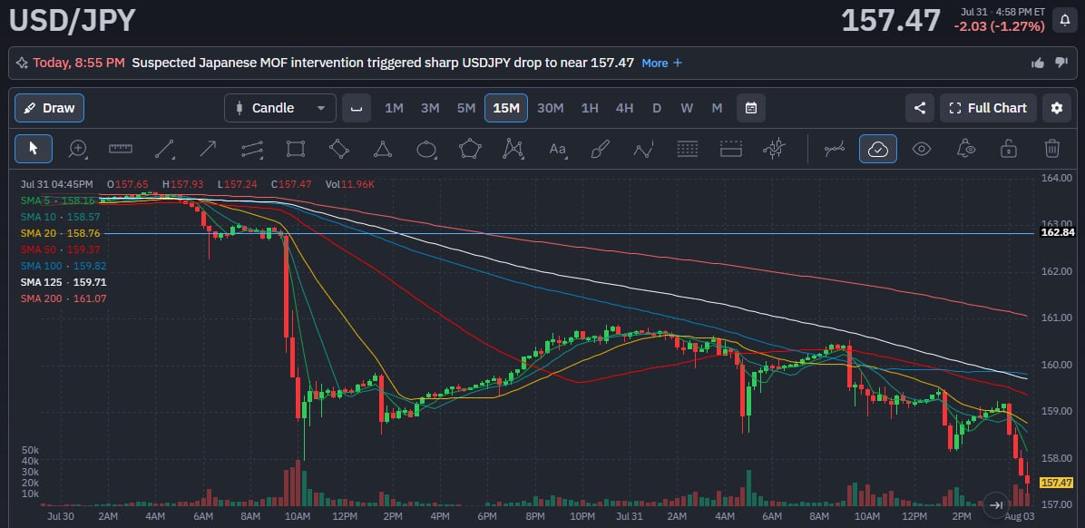Click the current price tag 157.47 on axis
The height and width of the screenshot is (528, 1085).
(x=1056, y=483)
